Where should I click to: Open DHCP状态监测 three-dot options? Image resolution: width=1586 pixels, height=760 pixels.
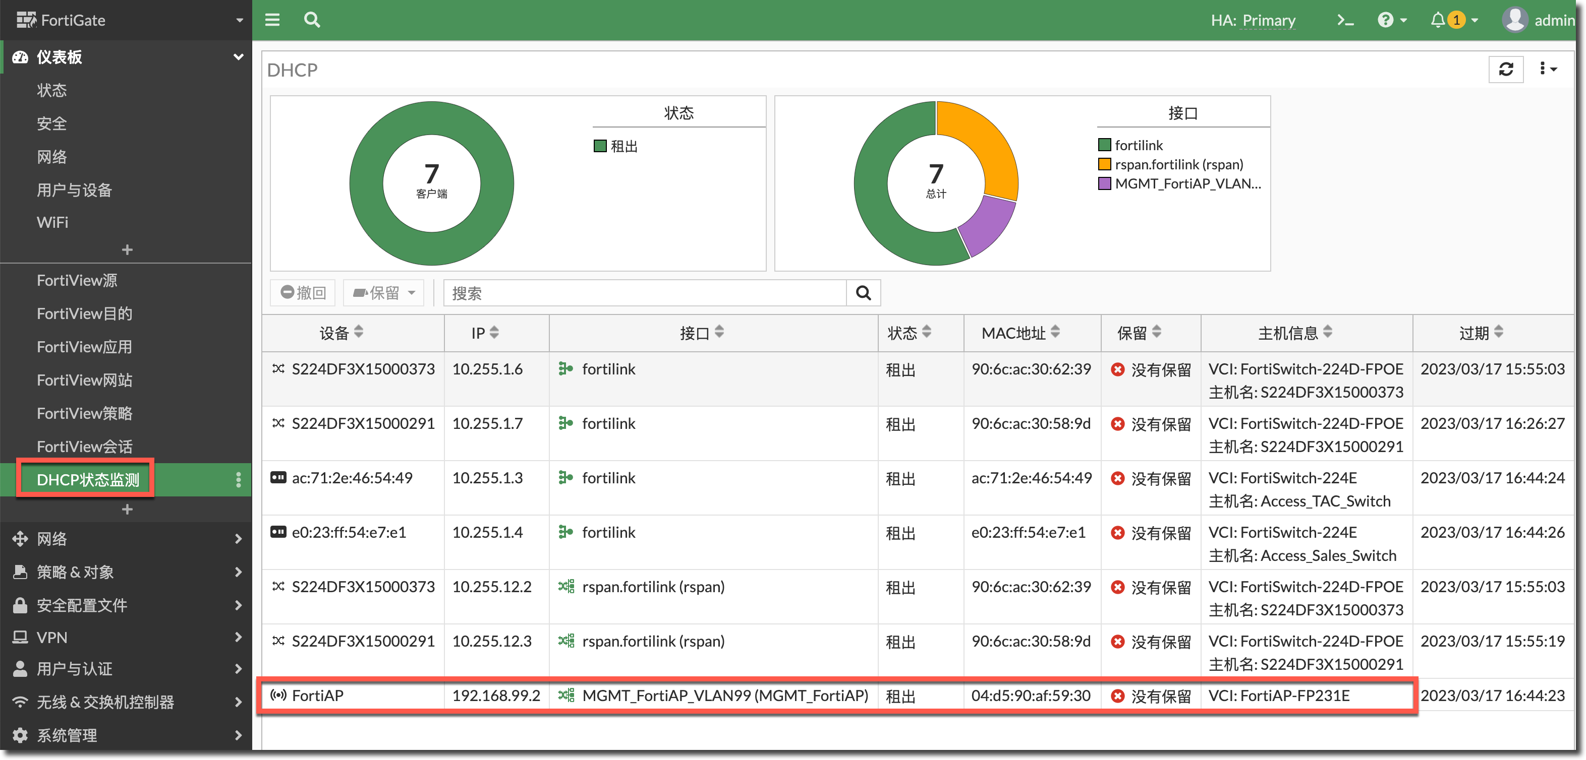pos(238,480)
